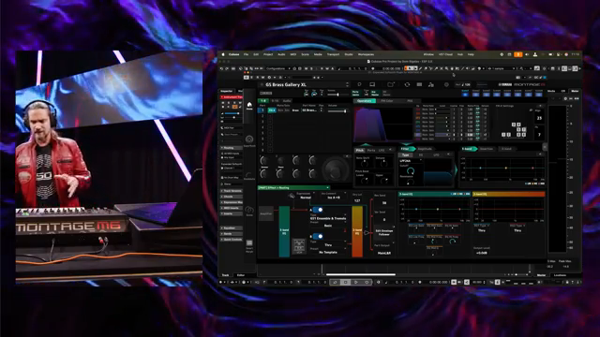Switch to the Pitch tab

(x=360, y=150)
